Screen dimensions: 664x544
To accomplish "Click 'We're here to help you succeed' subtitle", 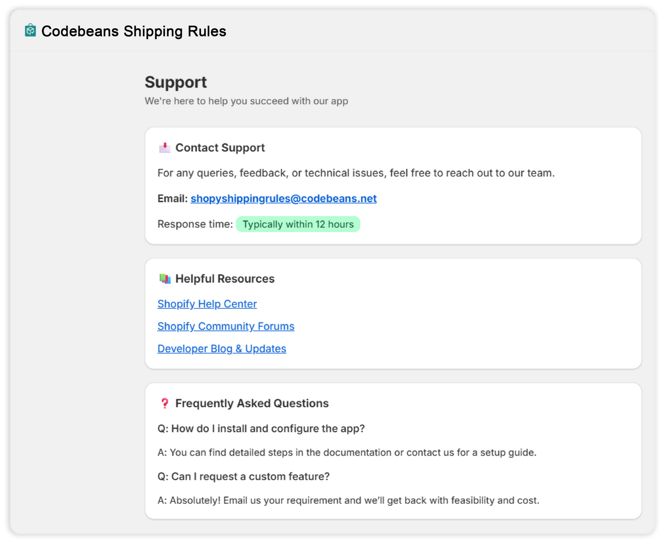I will point(246,101).
